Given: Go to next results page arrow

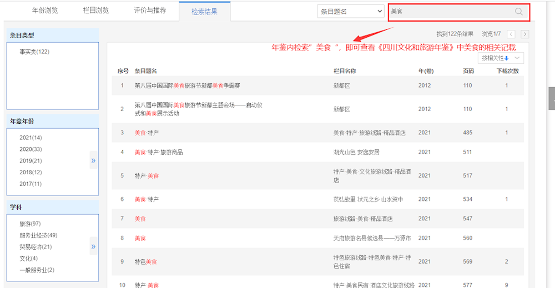Looking at the screenshot, I should pyautogui.click(x=524, y=34).
